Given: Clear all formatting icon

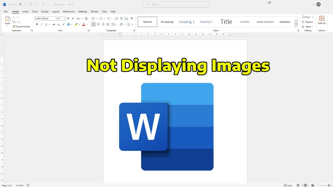Looking at the screenshot, I should [86, 18].
